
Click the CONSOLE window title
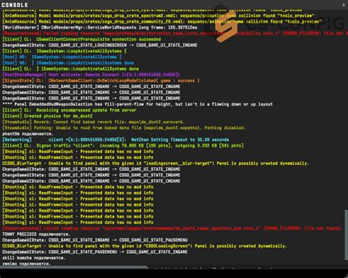[x=15, y=4]
